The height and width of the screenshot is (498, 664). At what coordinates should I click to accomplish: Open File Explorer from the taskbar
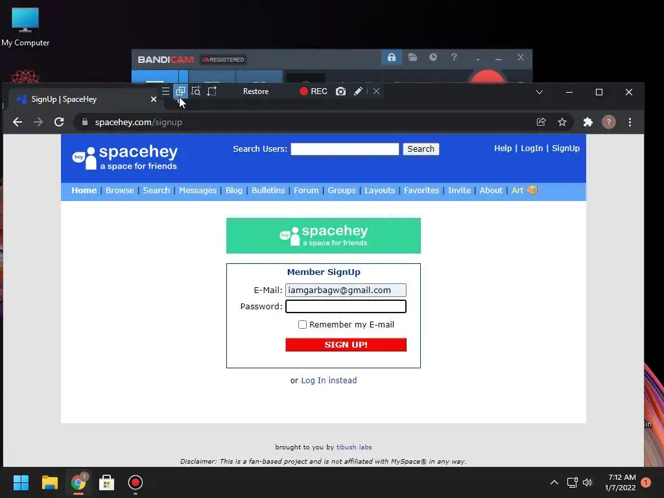(49, 482)
